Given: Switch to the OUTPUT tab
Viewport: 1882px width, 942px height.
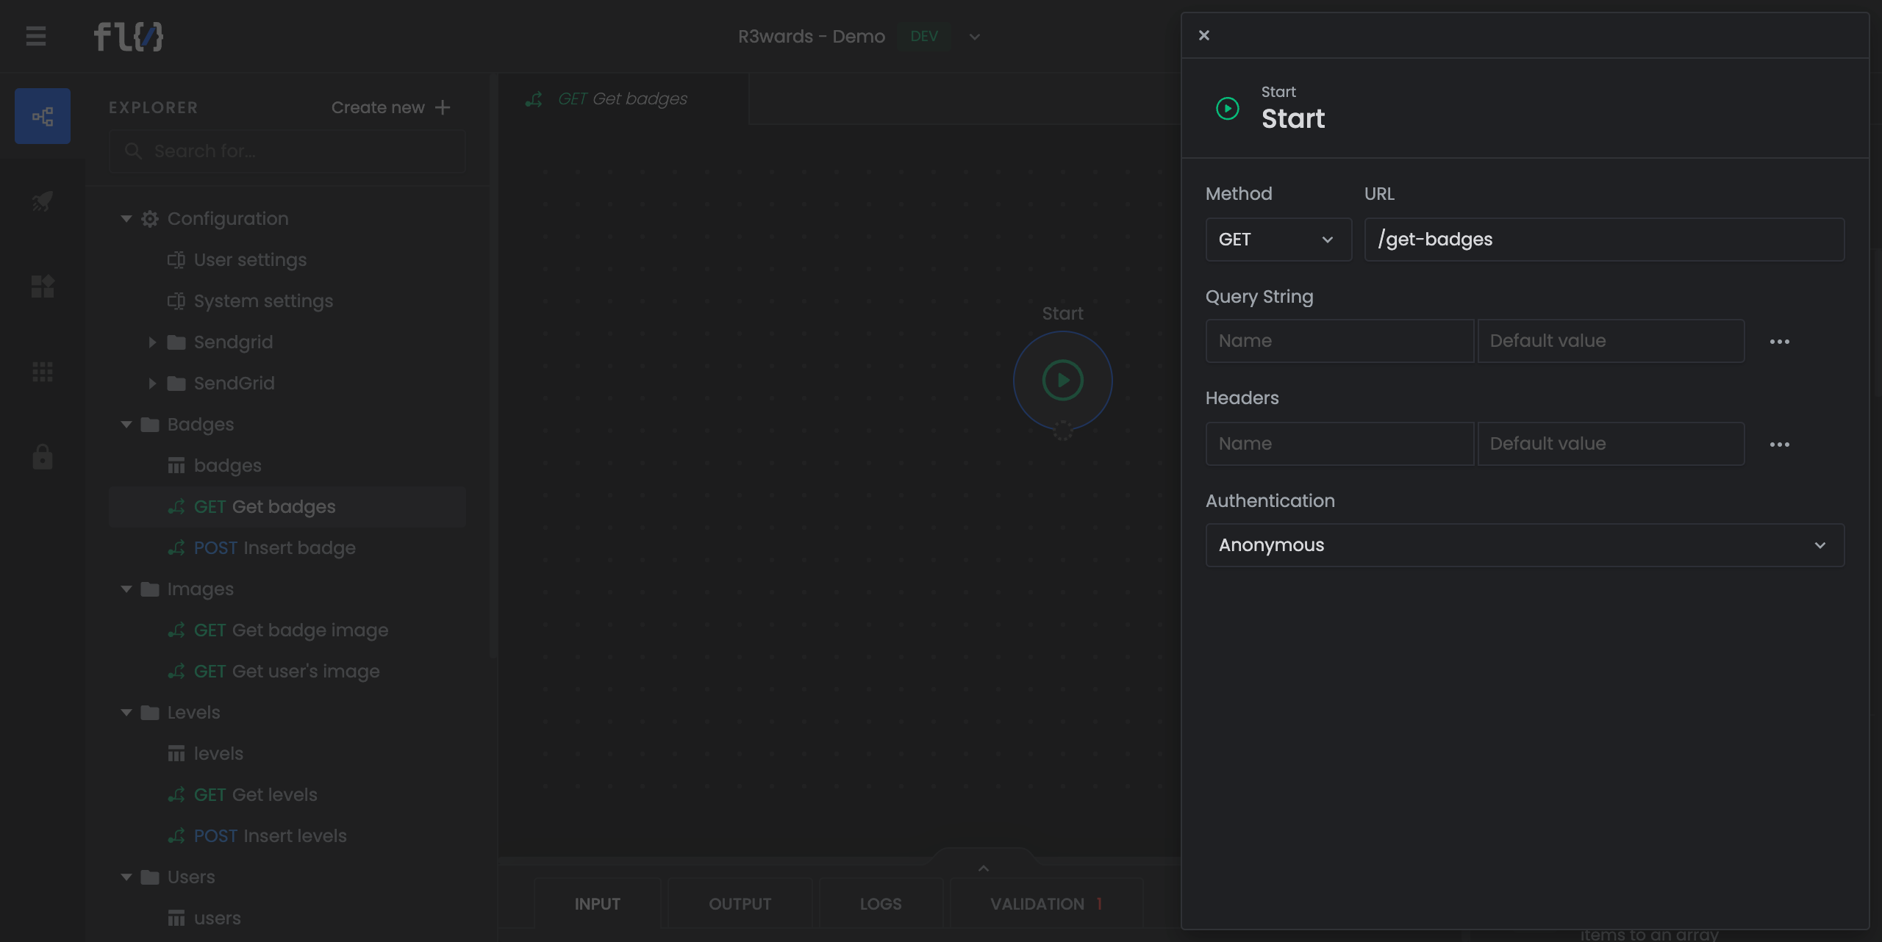Looking at the screenshot, I should (x=740, y=904).
